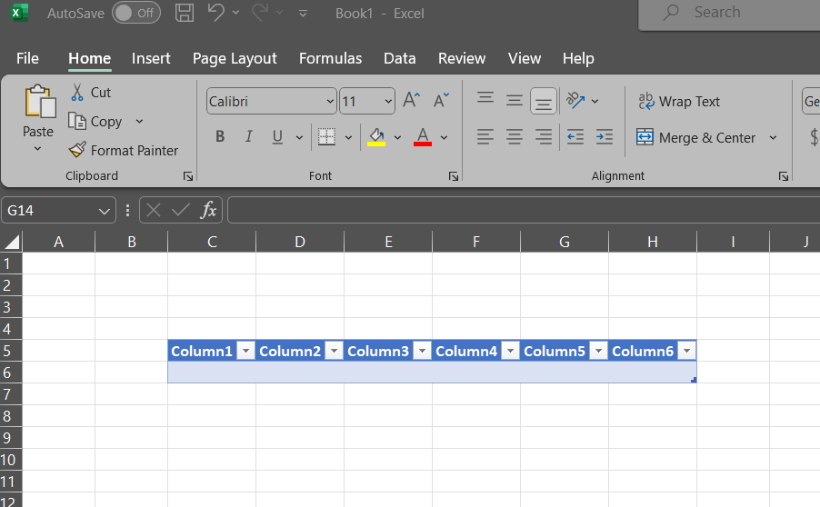
Task: Click the formula bar input
Action: pos(524,210)
